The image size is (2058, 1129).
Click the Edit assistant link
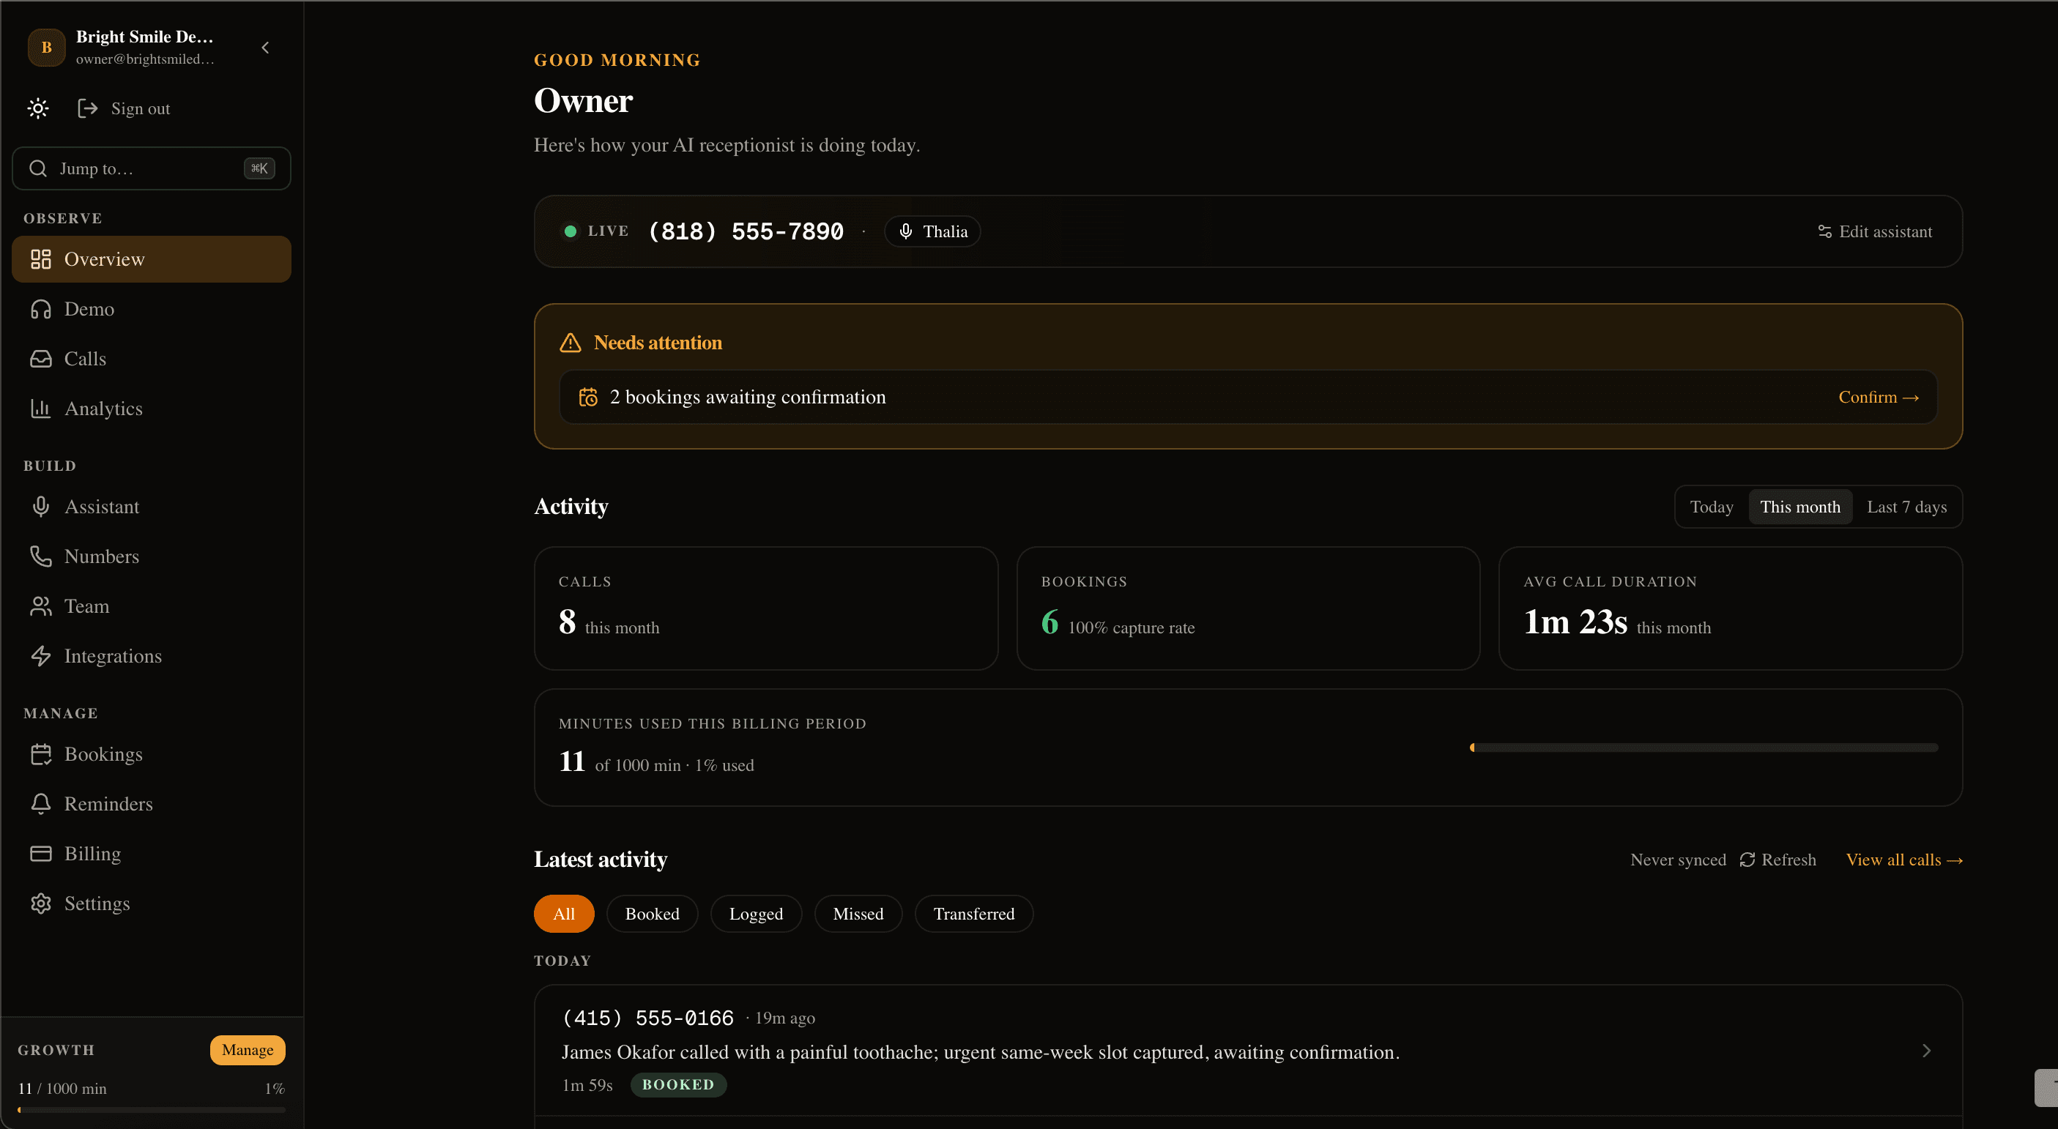click(x=1875, y=231)
